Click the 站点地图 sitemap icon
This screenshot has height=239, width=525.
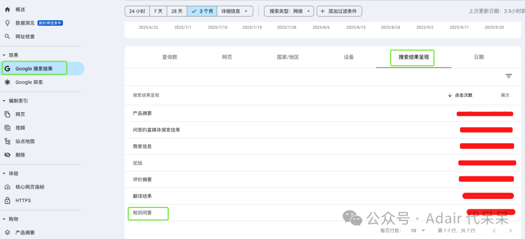pos(7,141)
